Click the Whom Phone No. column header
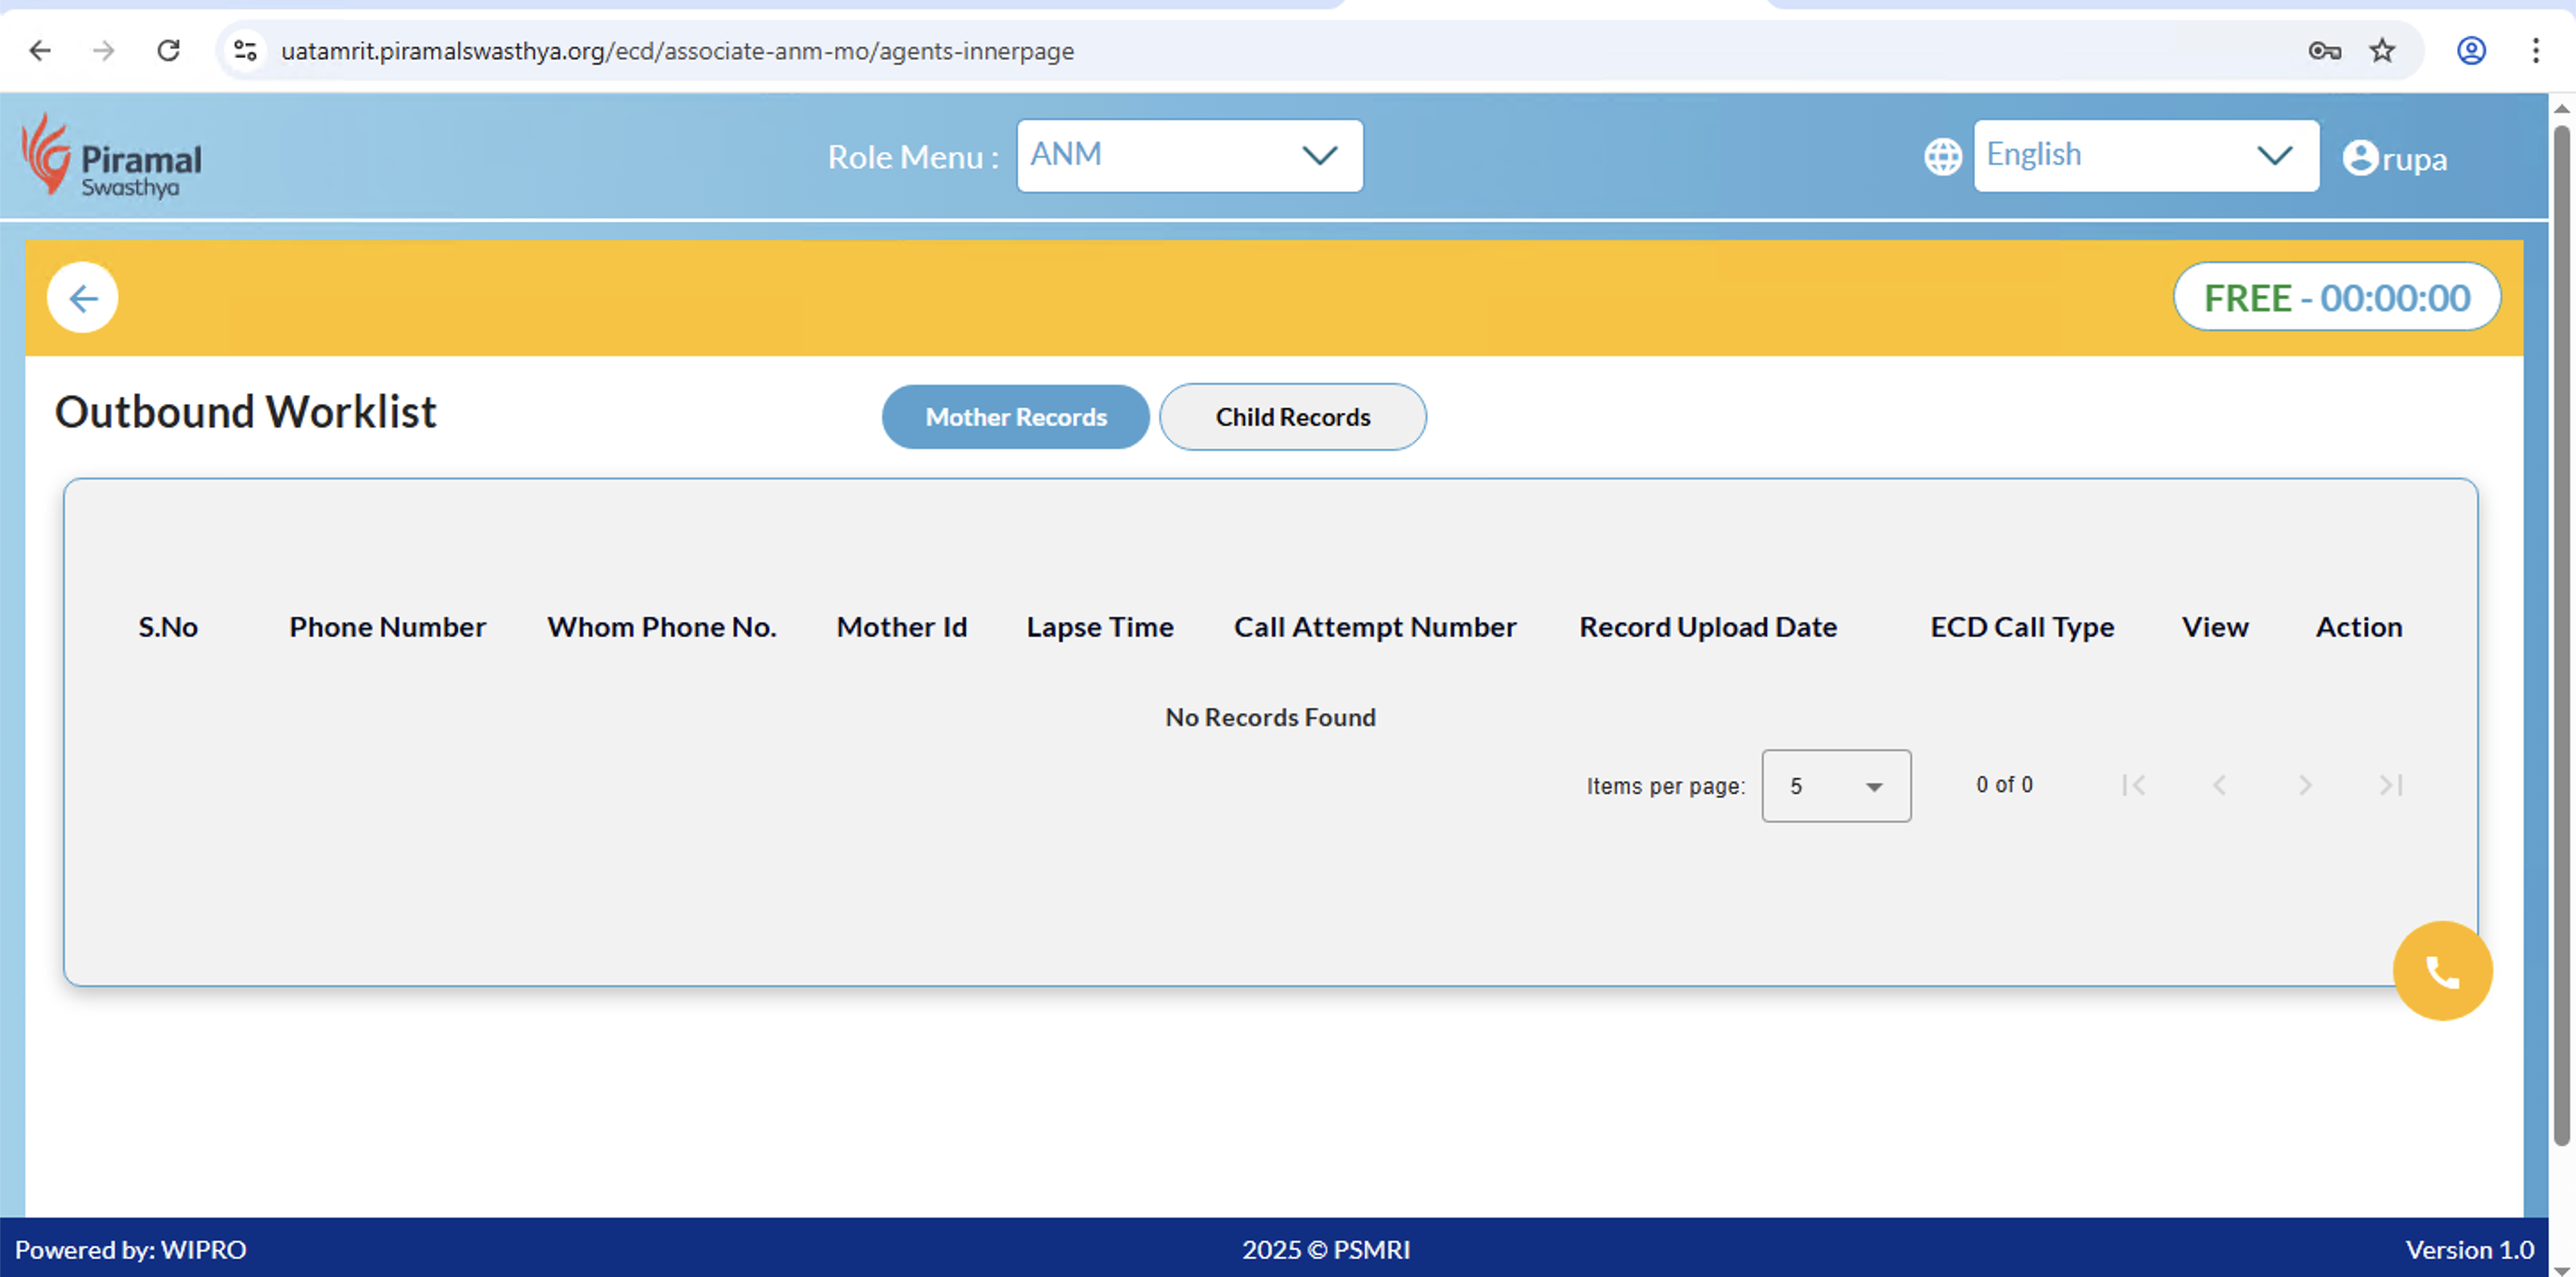2576x1277 pixels. (662, 627)
